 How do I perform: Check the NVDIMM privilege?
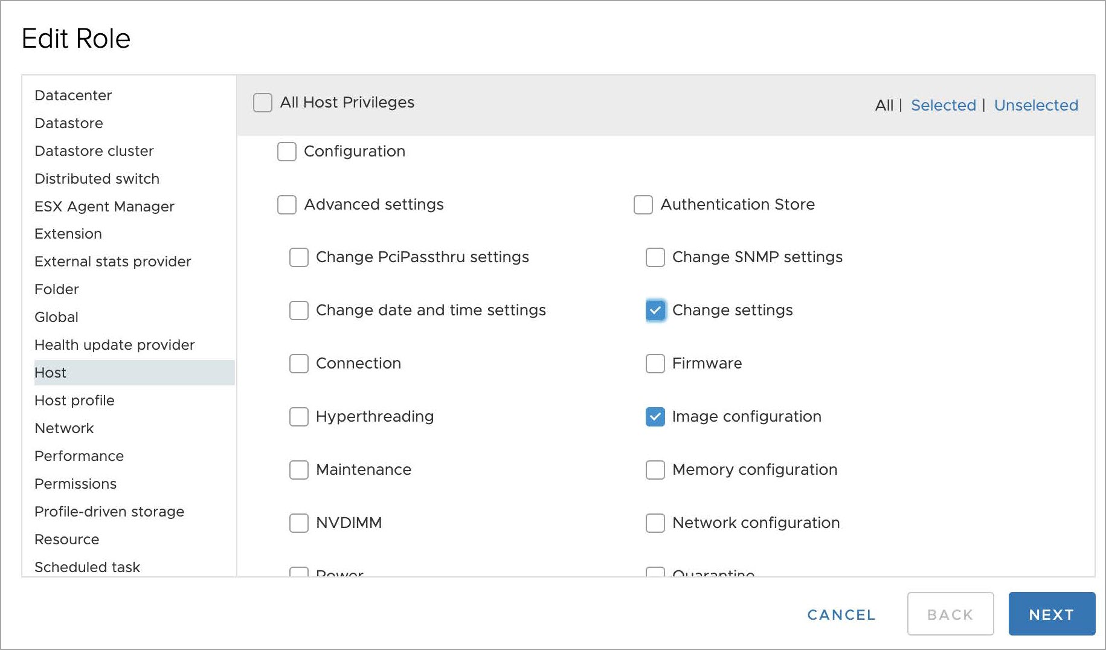click(x=299, y=523)
